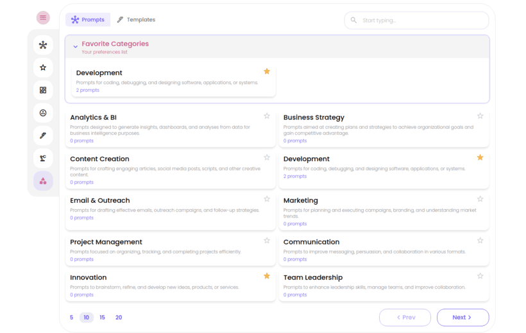Toggle star on the Business Strategy card
526x333 pixels.
pos(480,116)
